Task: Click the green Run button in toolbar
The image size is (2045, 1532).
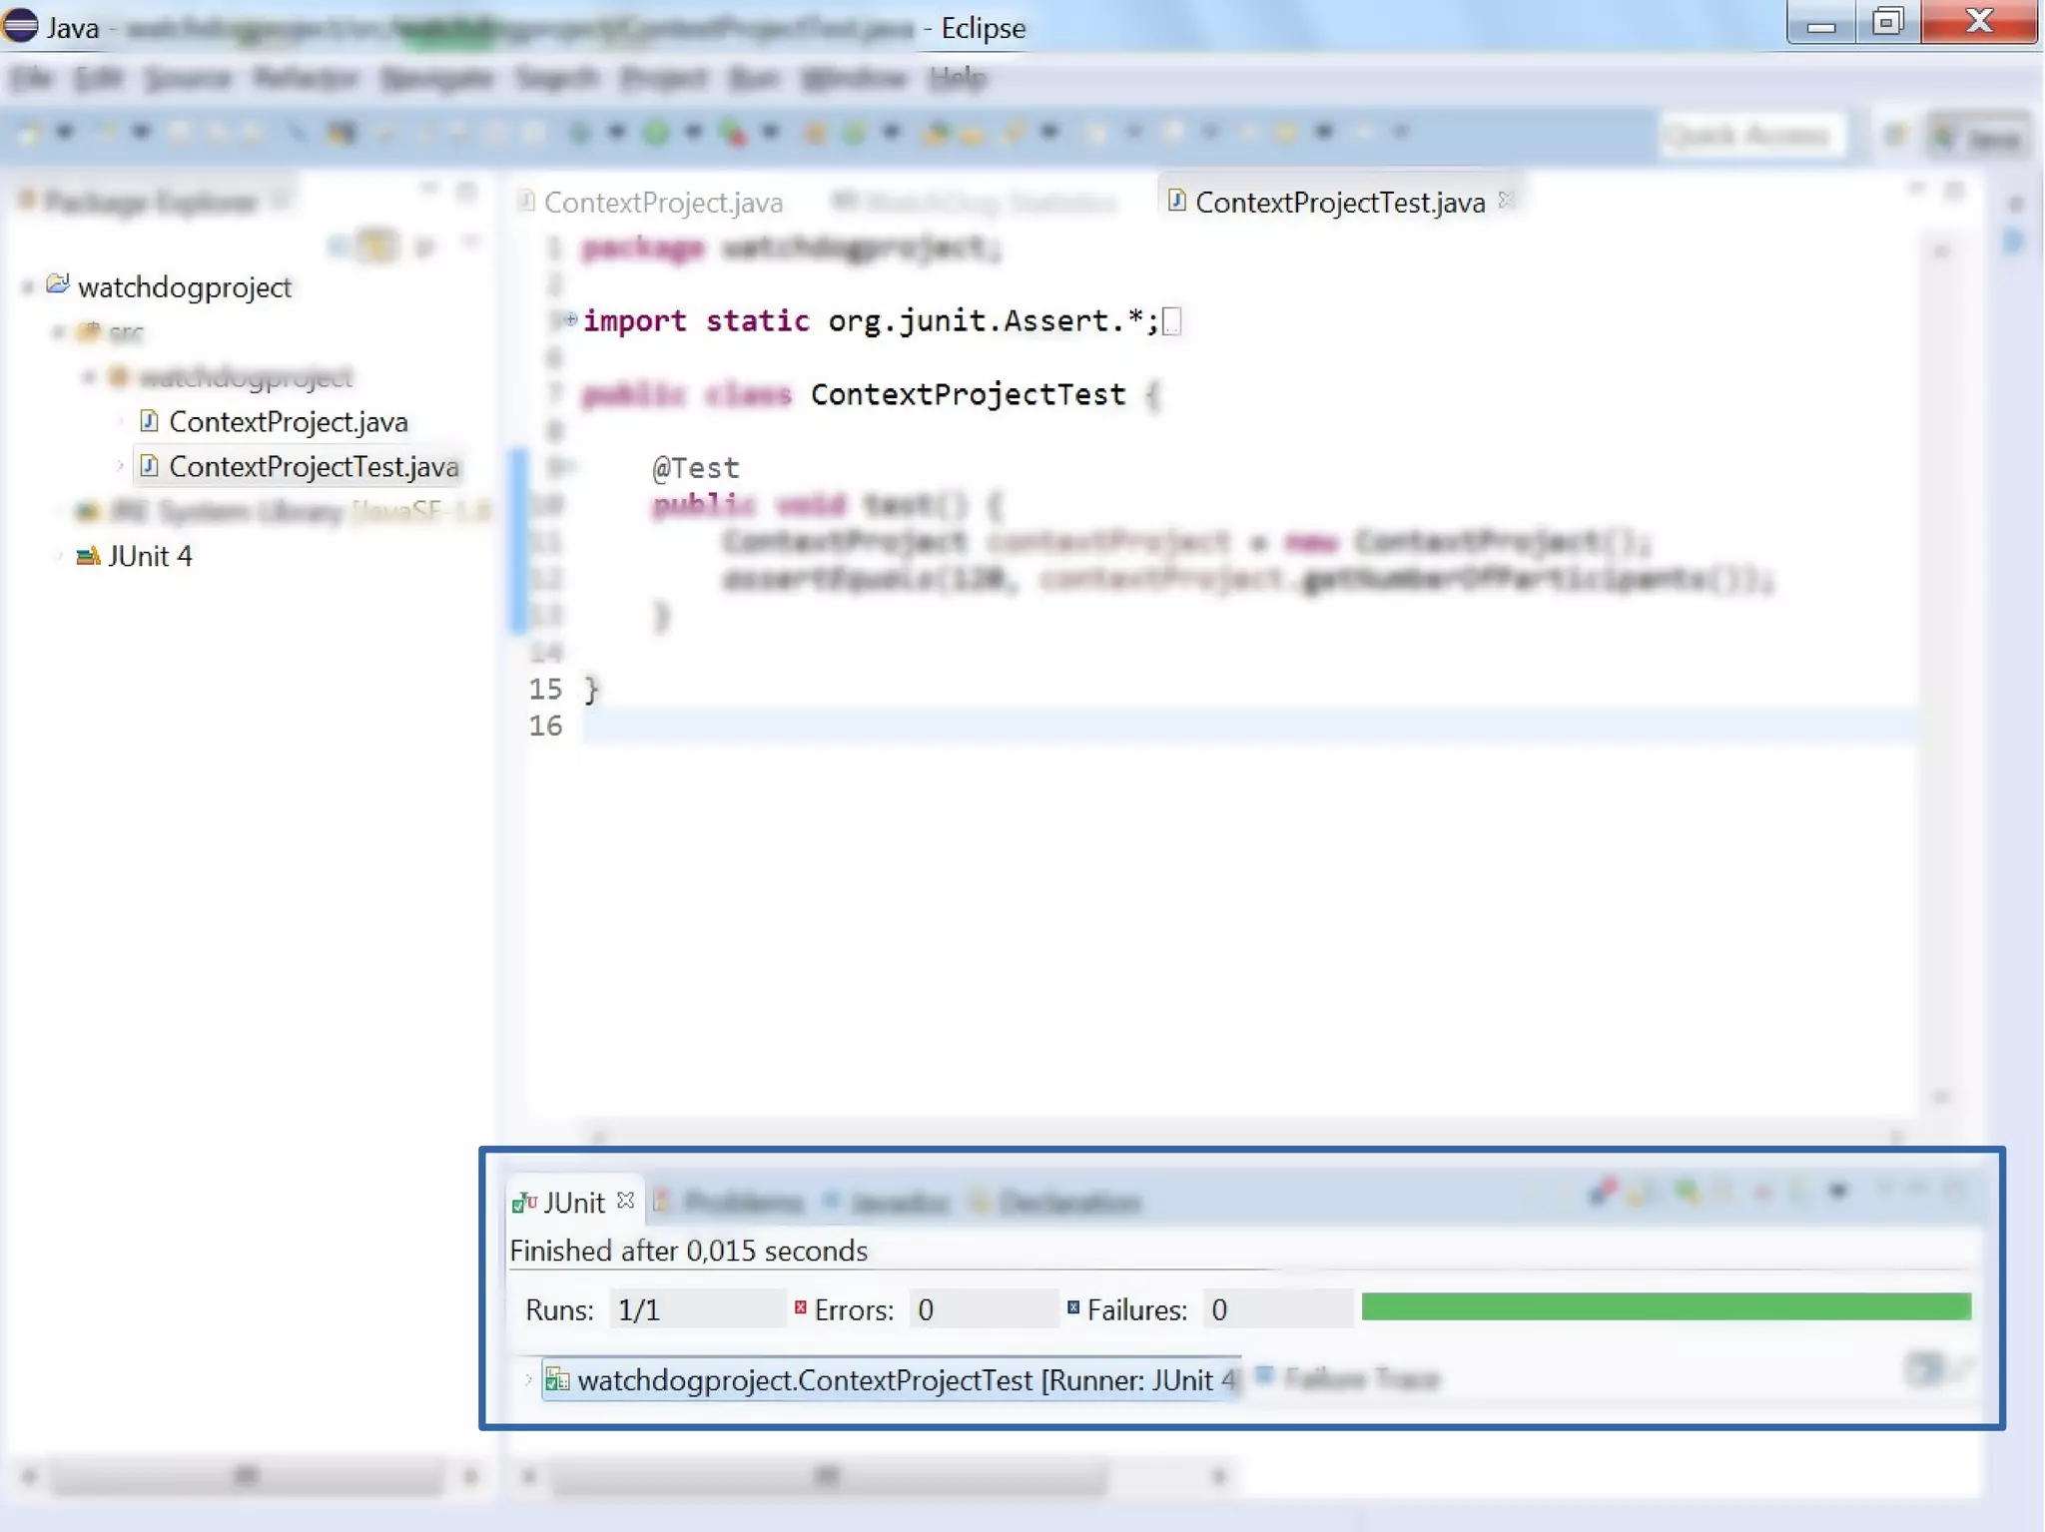Action: (x=656, y=133)
